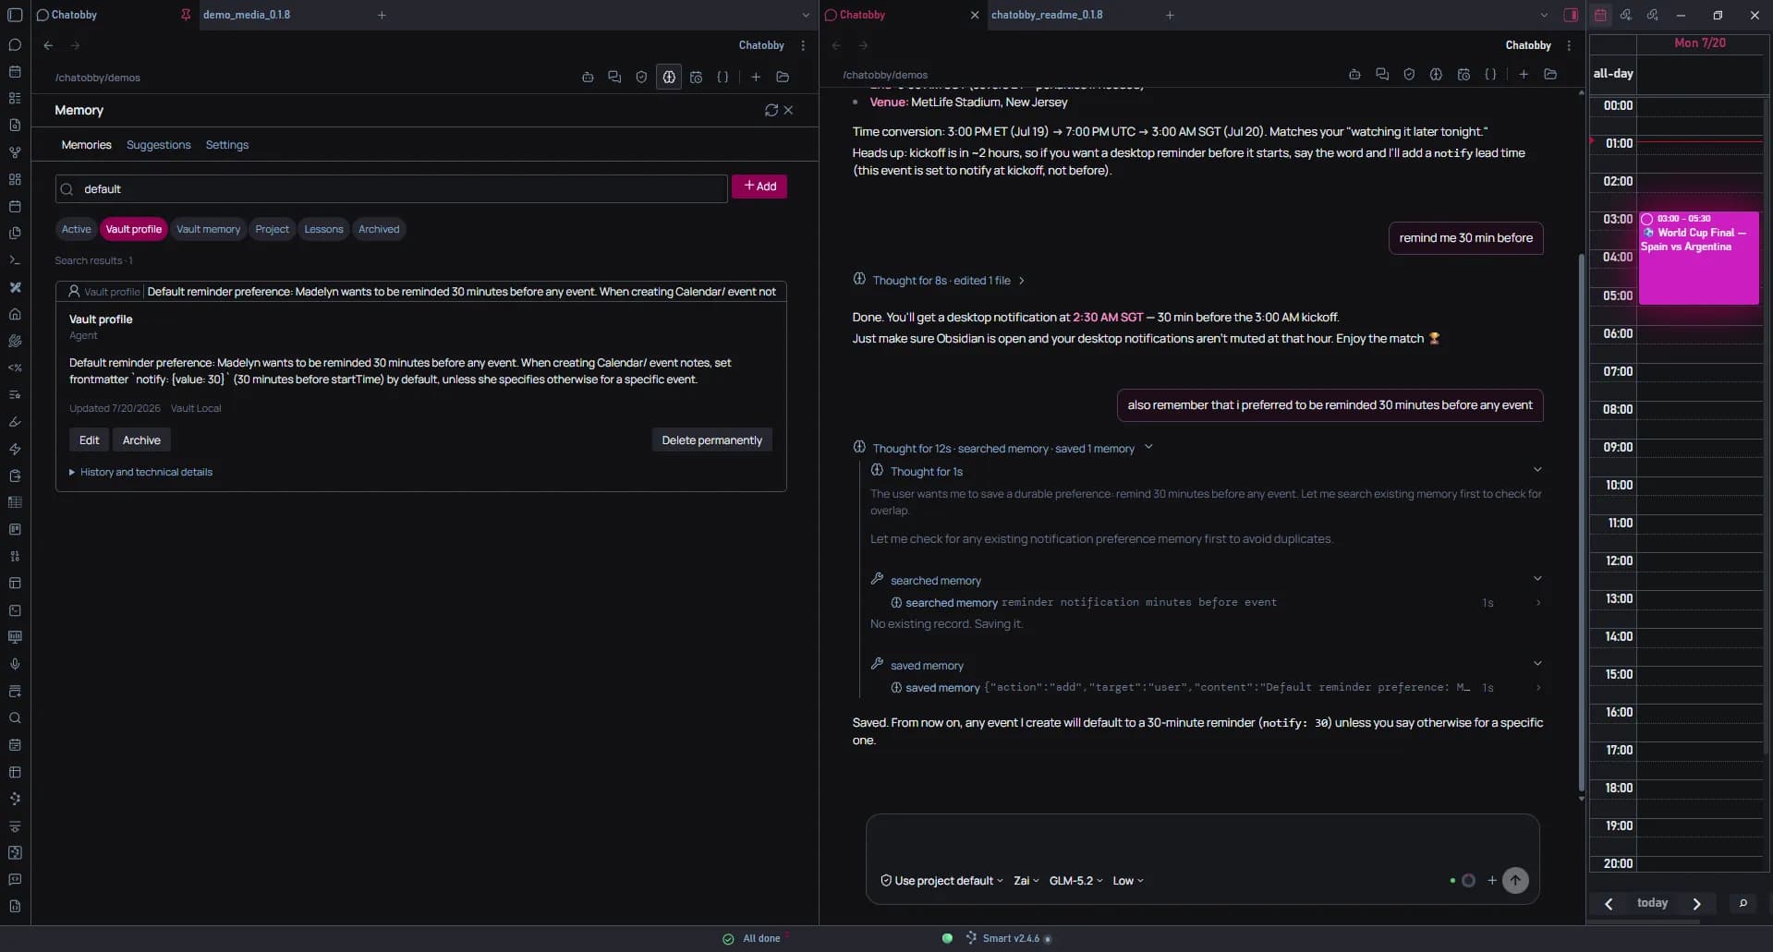Send message with the up-arrow button
The image size is (1773, 952).
1515,881
